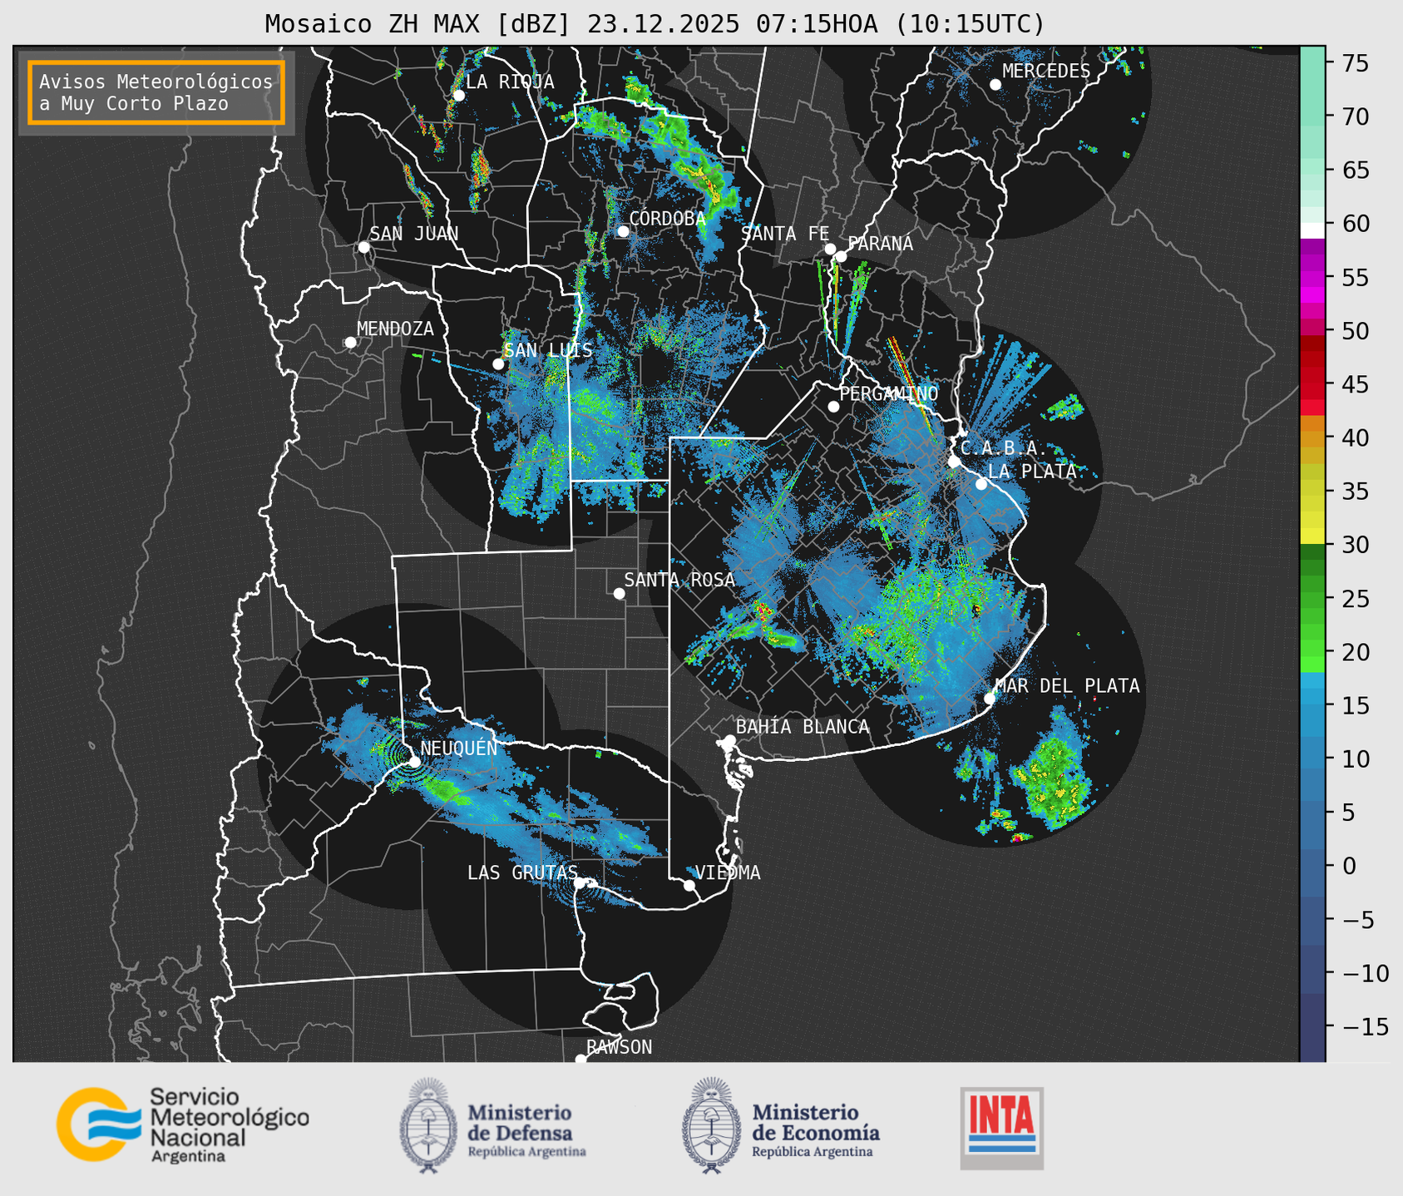
Task: Open the Ministerio de Defensa logo
Action: [493, 1125]
